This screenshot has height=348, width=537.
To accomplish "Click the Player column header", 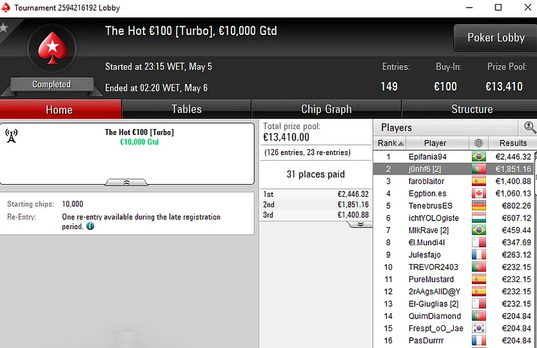I will point(435,143).
